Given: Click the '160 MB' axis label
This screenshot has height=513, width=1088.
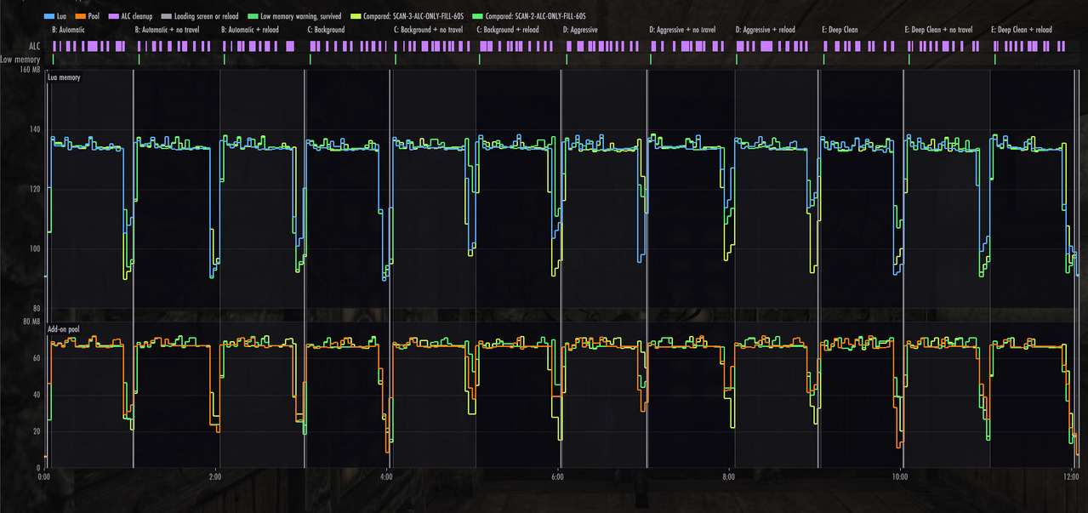Looking at the screenshot, I should coord(31,70).
